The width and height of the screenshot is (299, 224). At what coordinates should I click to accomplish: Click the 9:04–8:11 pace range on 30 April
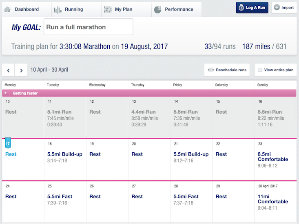267,208
